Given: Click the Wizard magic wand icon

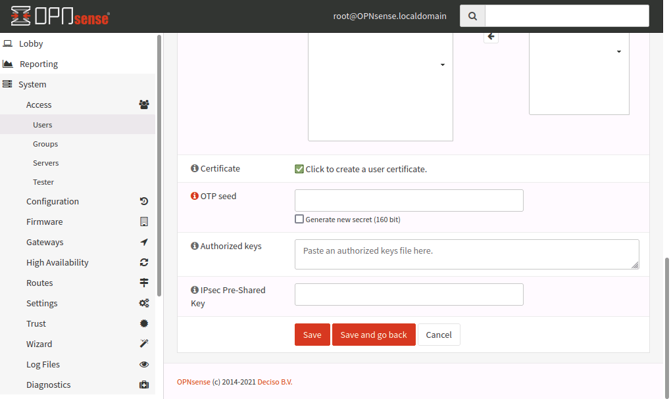Looking at the screenshot, I should pos(144,344).
